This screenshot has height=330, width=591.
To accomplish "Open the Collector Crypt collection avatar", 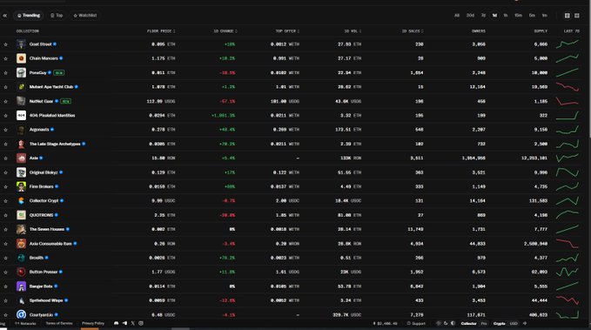I will (21, 200).
